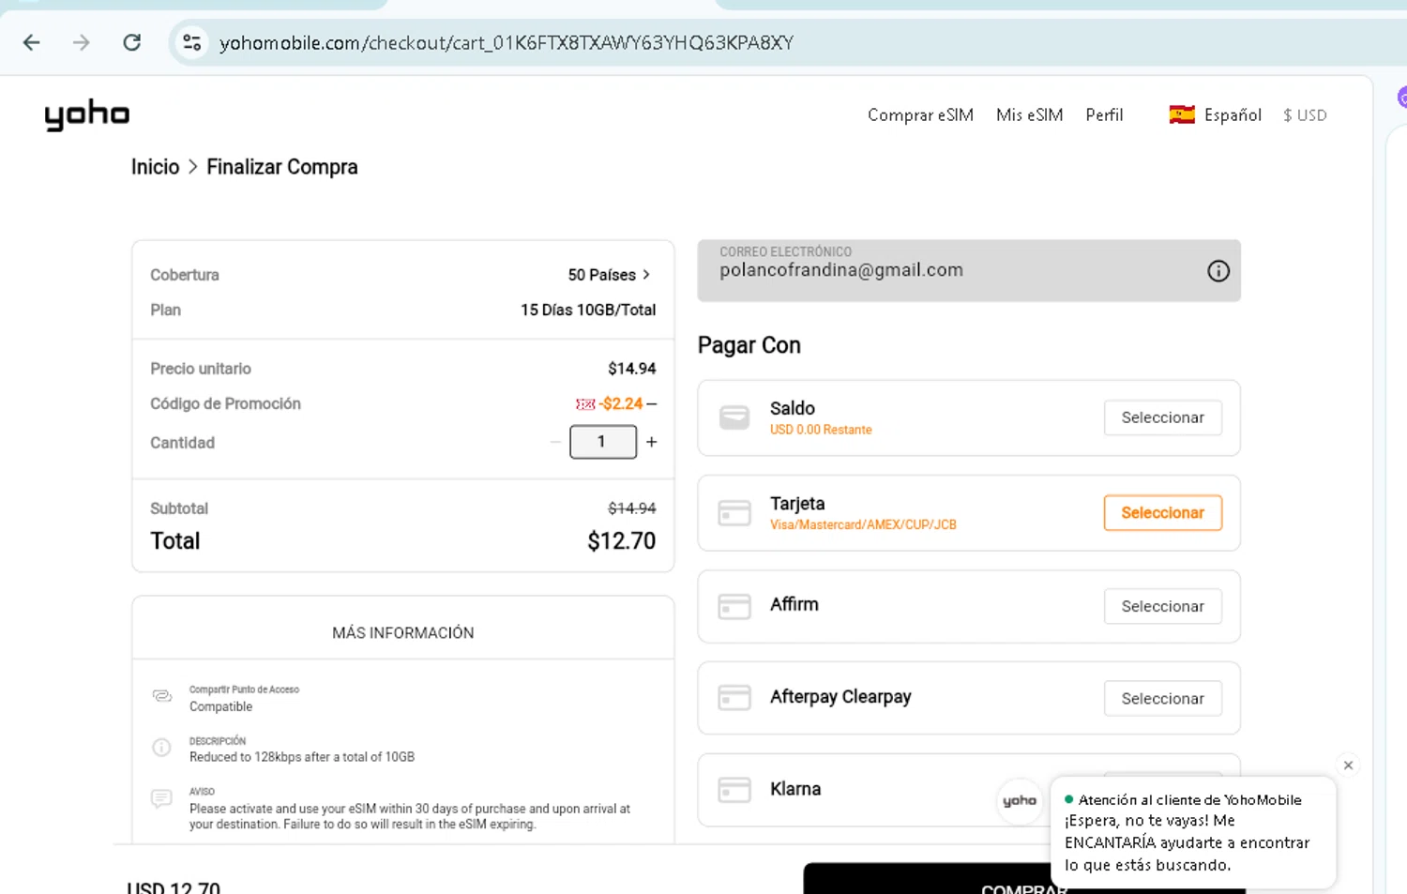Click the yoho logo
1407x894 pixels.
coord(87,114)
